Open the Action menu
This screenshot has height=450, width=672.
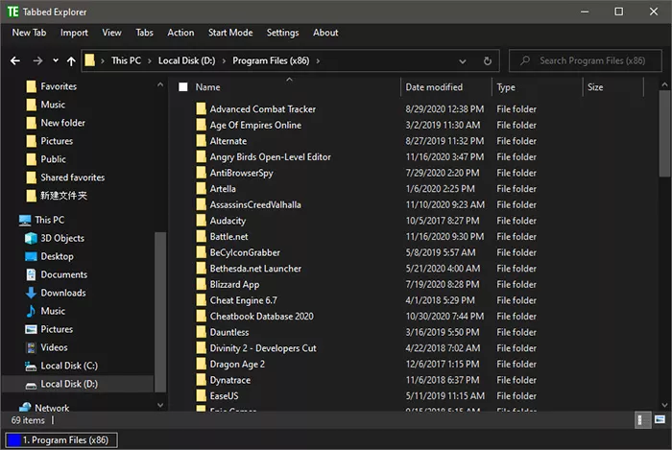coord(180,33)
